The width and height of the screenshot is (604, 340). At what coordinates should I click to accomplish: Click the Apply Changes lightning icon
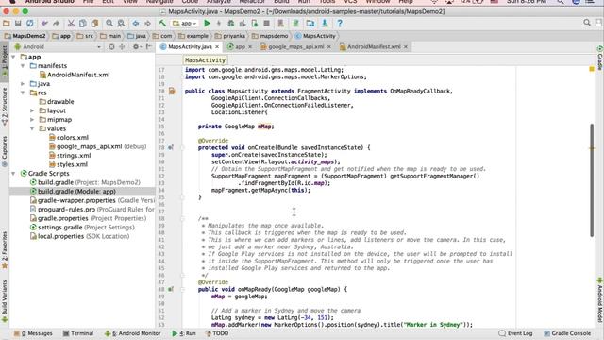219,24
